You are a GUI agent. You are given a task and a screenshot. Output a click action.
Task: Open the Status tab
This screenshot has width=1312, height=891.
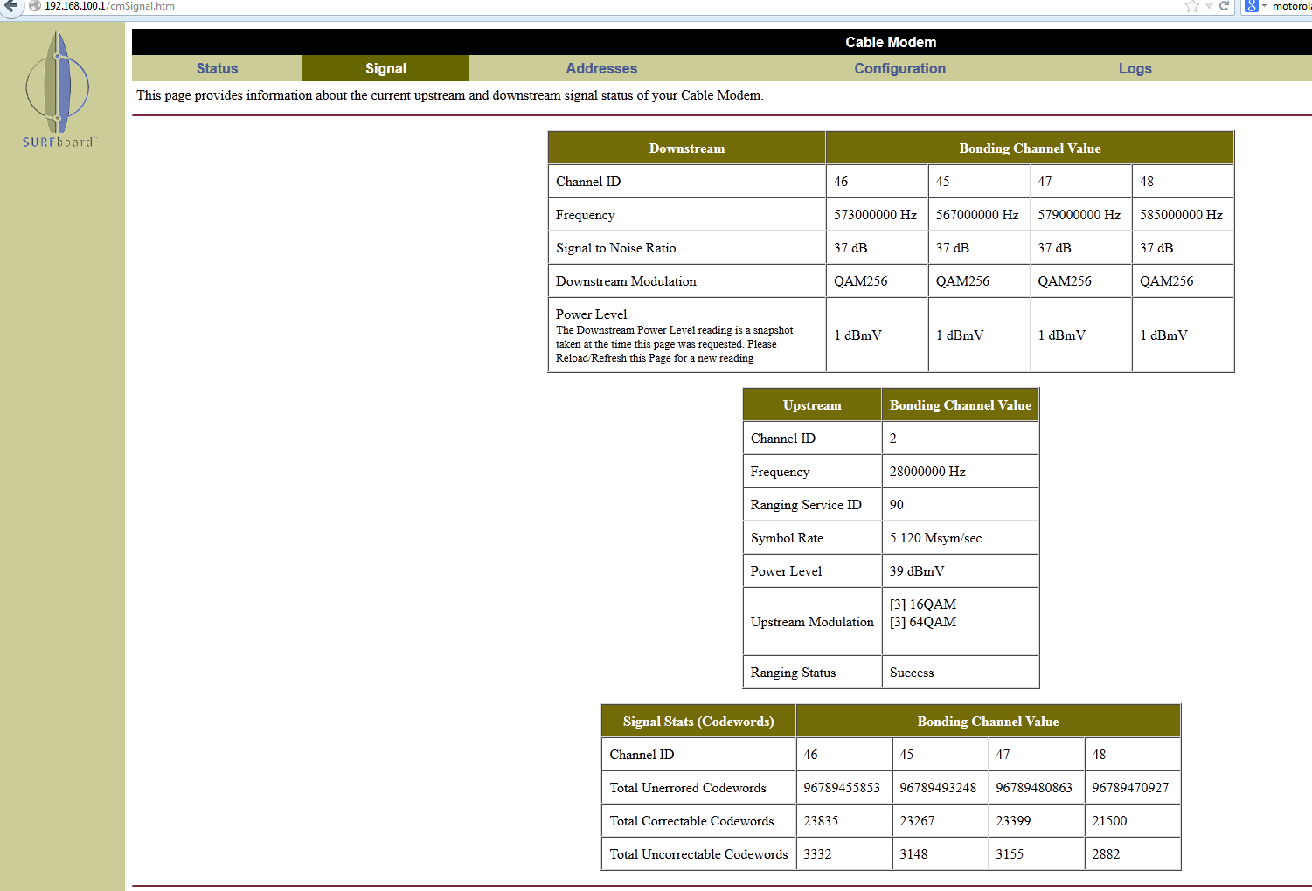[217, 68]
